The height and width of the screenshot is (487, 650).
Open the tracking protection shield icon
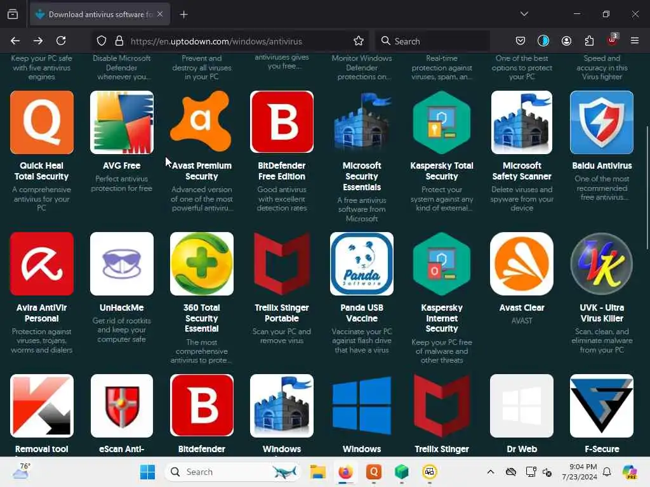[101, 41]
